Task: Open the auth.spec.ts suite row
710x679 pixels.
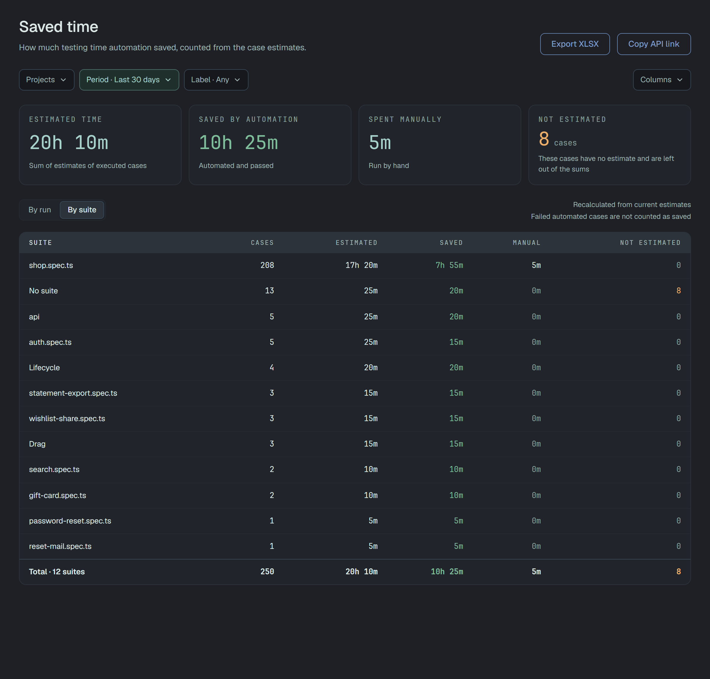Action: (355, 342)
